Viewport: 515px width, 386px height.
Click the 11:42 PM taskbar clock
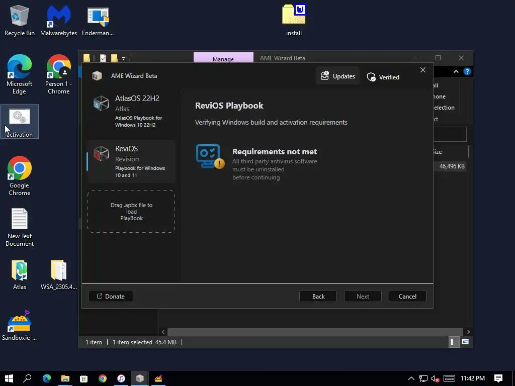point(473,378)
